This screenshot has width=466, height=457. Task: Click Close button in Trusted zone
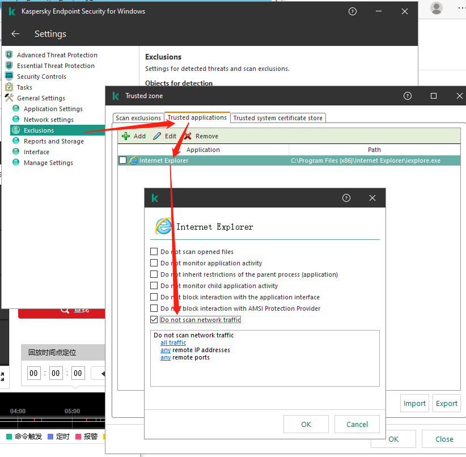coord(444,439)
